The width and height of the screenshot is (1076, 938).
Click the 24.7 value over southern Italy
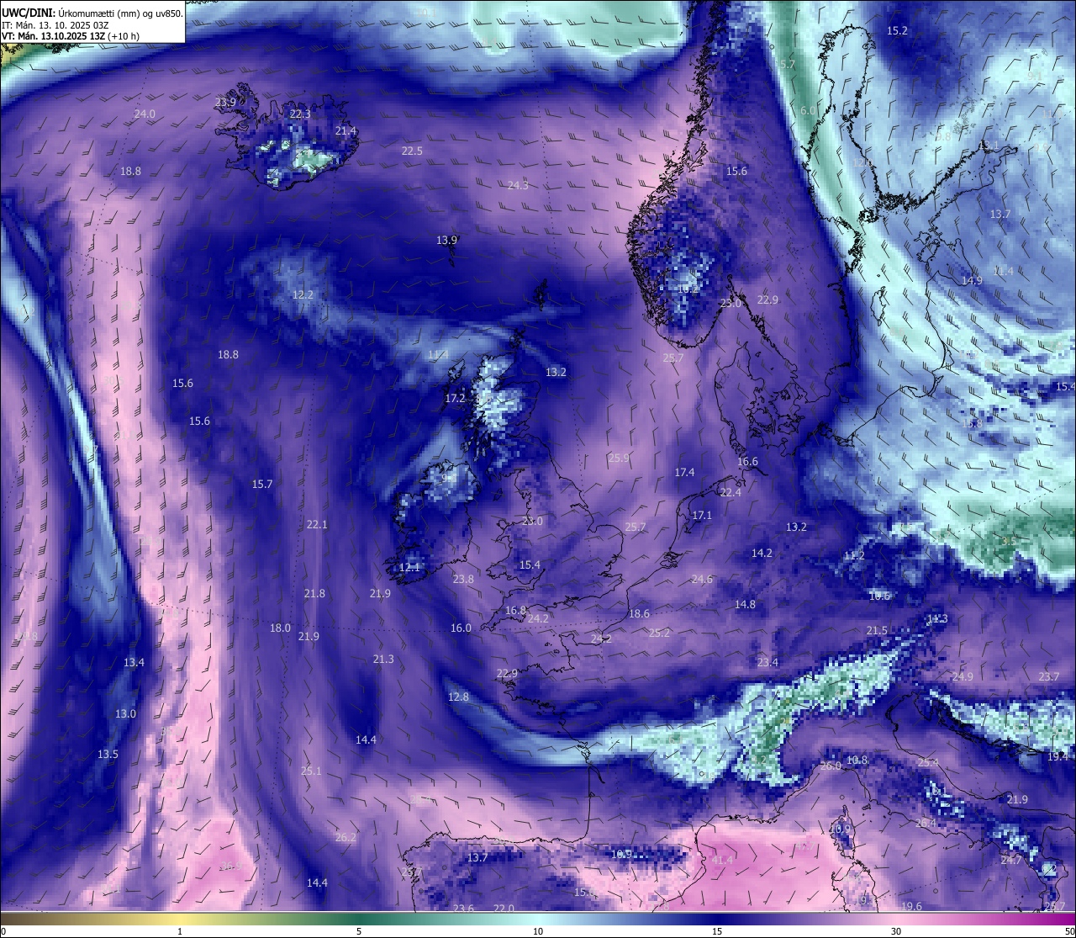pos(1011,860)
